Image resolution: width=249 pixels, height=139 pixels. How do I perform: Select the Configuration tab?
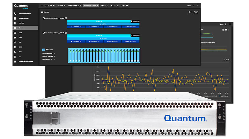[91, 6]
